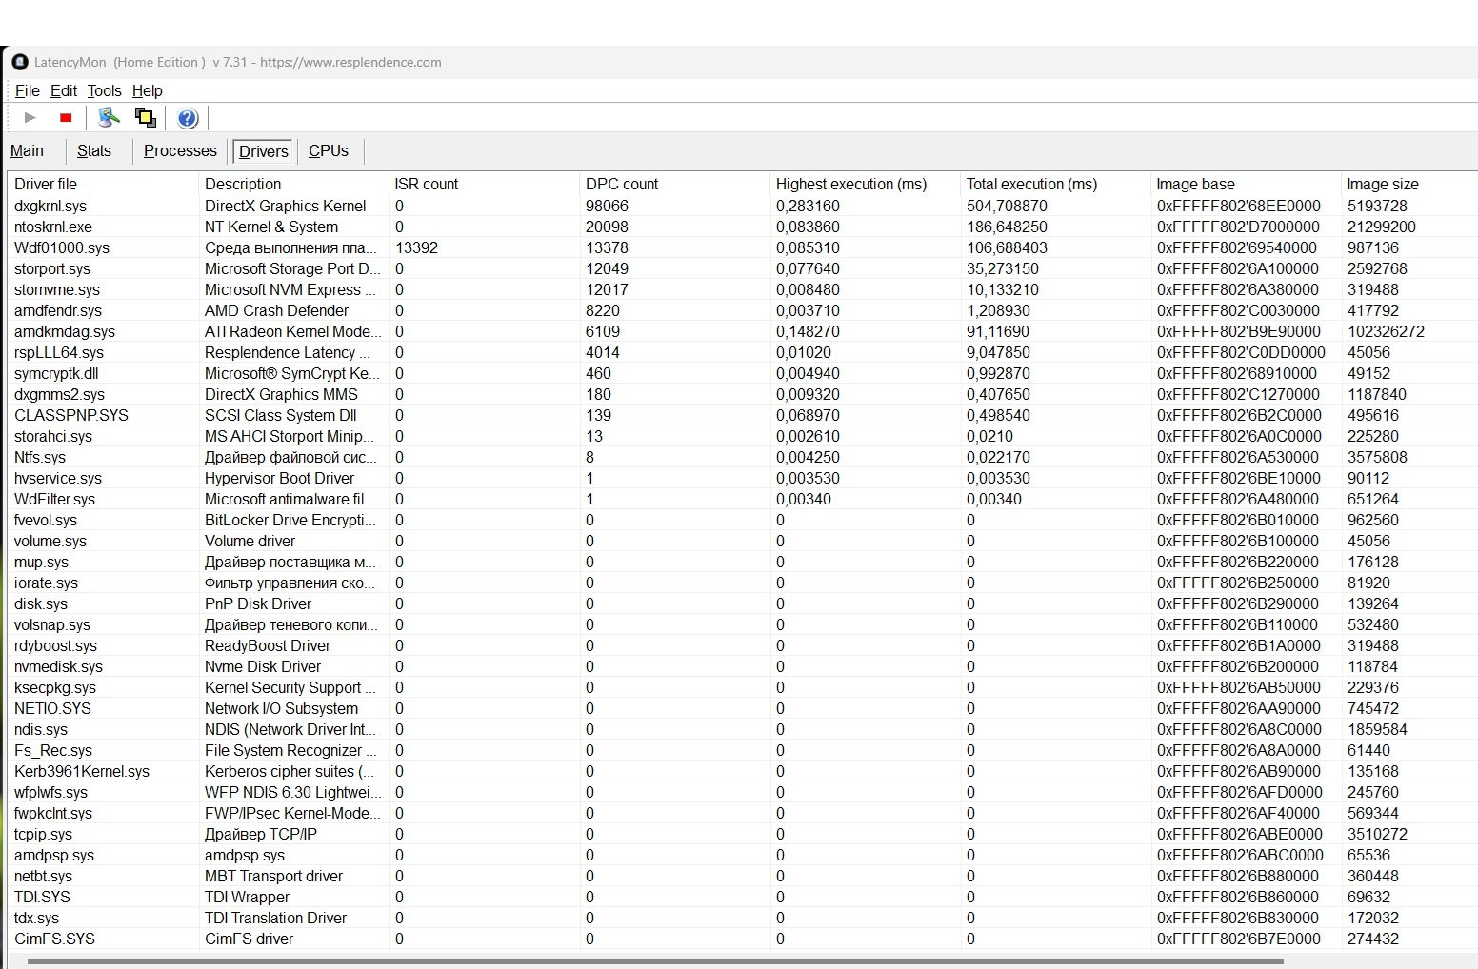The image size is (1478, 969).
Task: Sort by the ISR count column header
Action: (x=485, y=184)
